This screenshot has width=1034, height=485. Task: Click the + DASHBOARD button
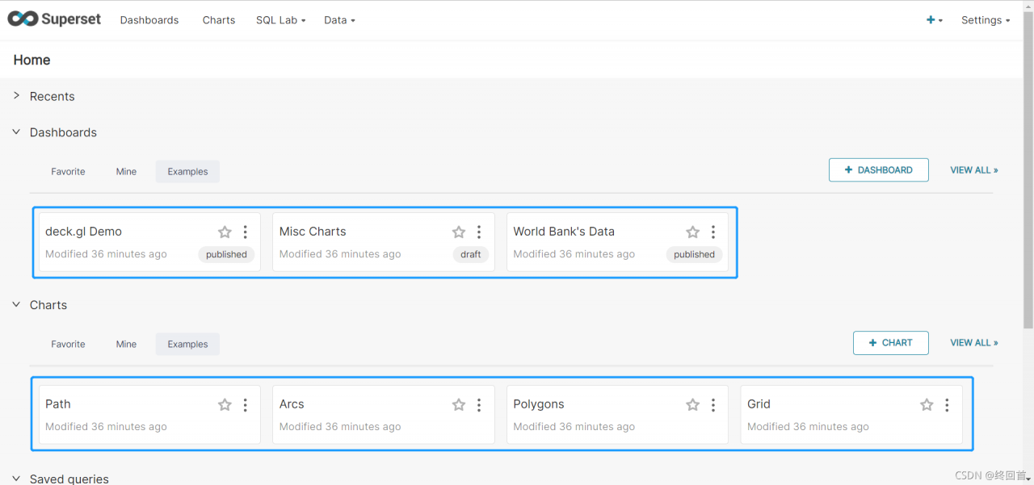point(878,170)
